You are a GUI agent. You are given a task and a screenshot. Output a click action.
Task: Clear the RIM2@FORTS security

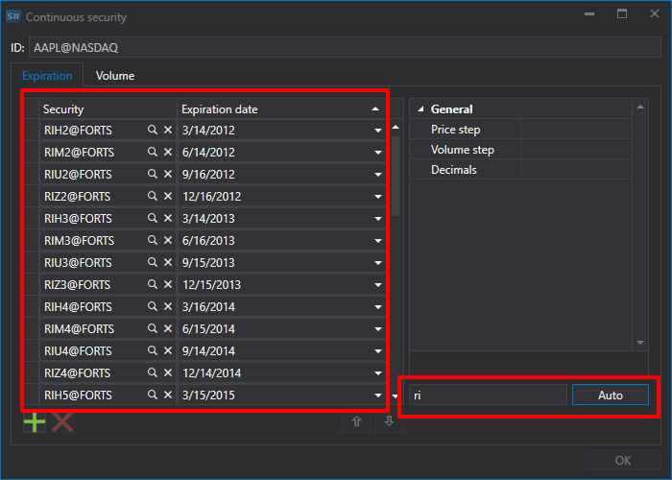[x=168, y=152]
